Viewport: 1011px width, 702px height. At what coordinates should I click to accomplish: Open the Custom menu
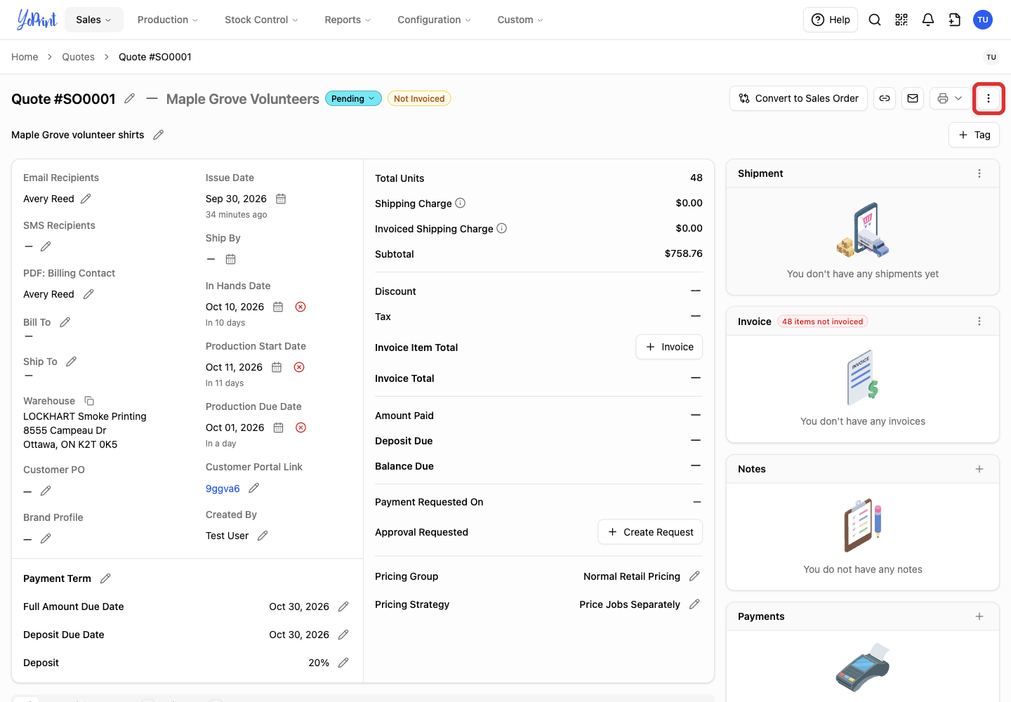[x=520, y=20]
